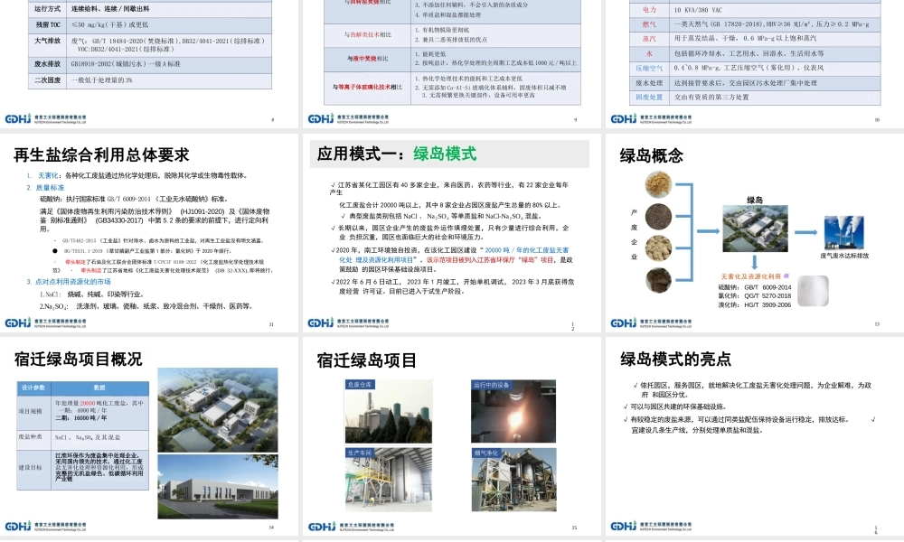The image size is (904, 542).
Task: Click the GDHI logo on the 再生盐综合利用总体要求 slide
Action: click(18, 323)
